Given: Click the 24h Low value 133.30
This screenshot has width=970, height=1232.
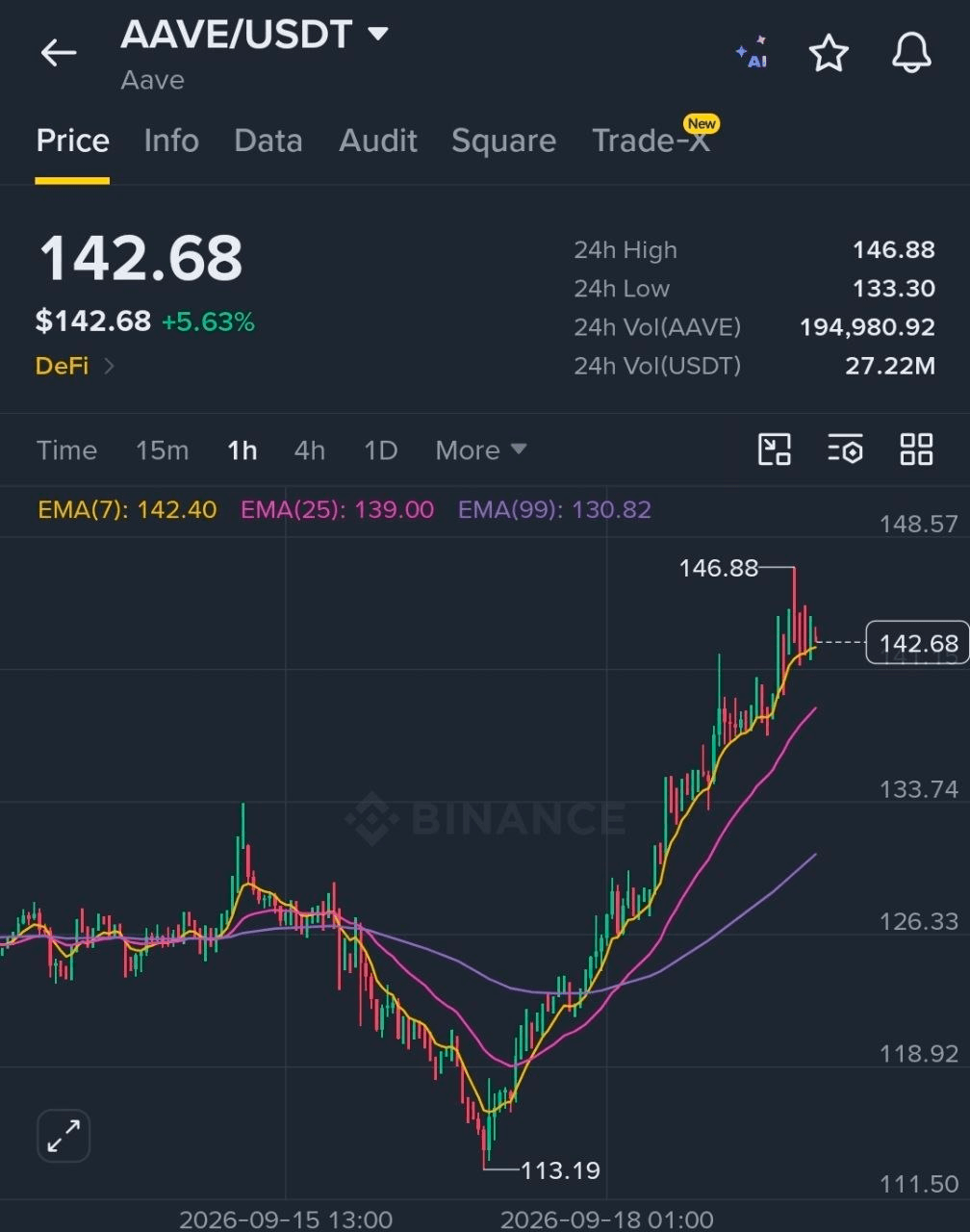Looking at the screenshot, I should [x=894, y=289].
